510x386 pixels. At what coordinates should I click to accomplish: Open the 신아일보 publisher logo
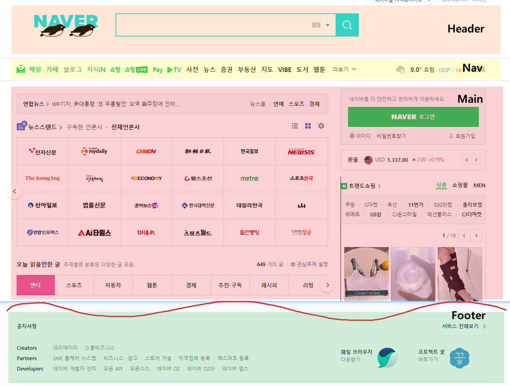(43, 205)
